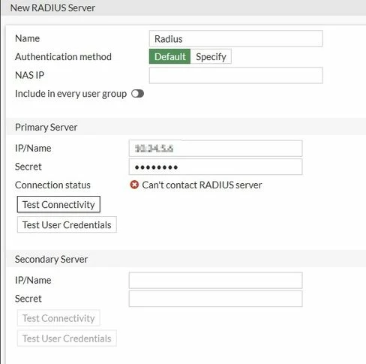Image resolution: width=366 pixels, height=364 pixels.
Task: Click the "Secondary Server" section heading
Action: 51,259
